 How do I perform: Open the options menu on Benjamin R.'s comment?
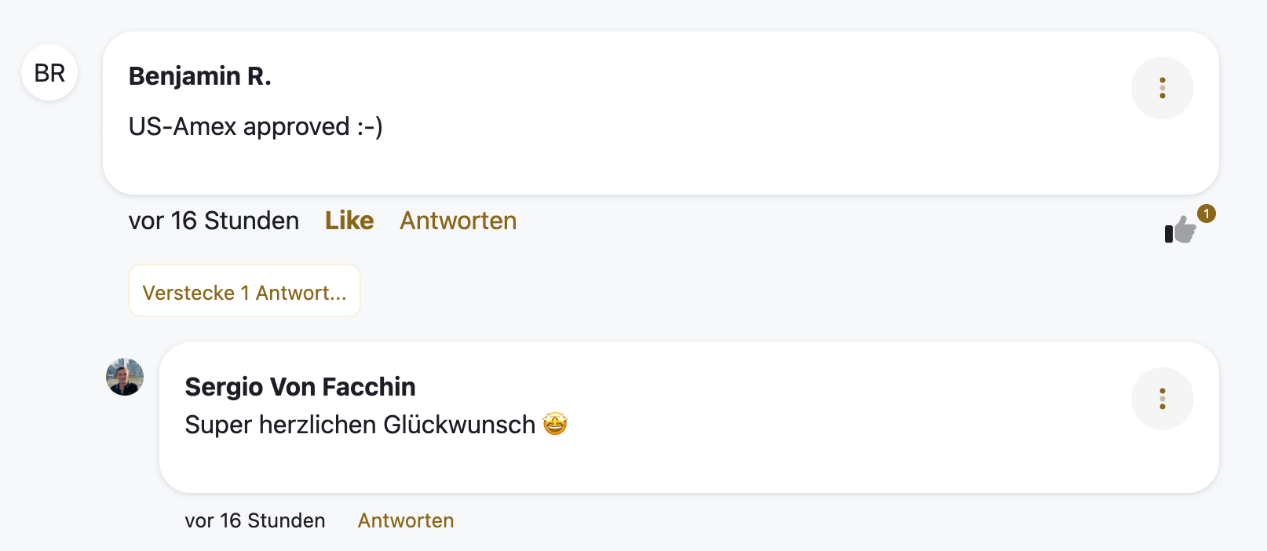(x=1162, y=88)
